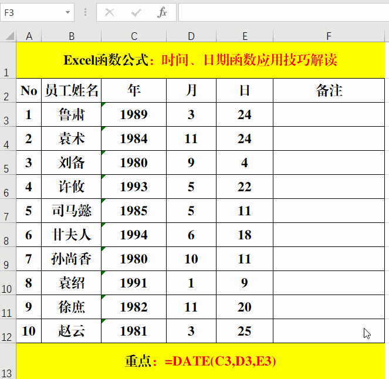Select column C header
The width and height of the screenshot is (389, 379).
[134, 36]
